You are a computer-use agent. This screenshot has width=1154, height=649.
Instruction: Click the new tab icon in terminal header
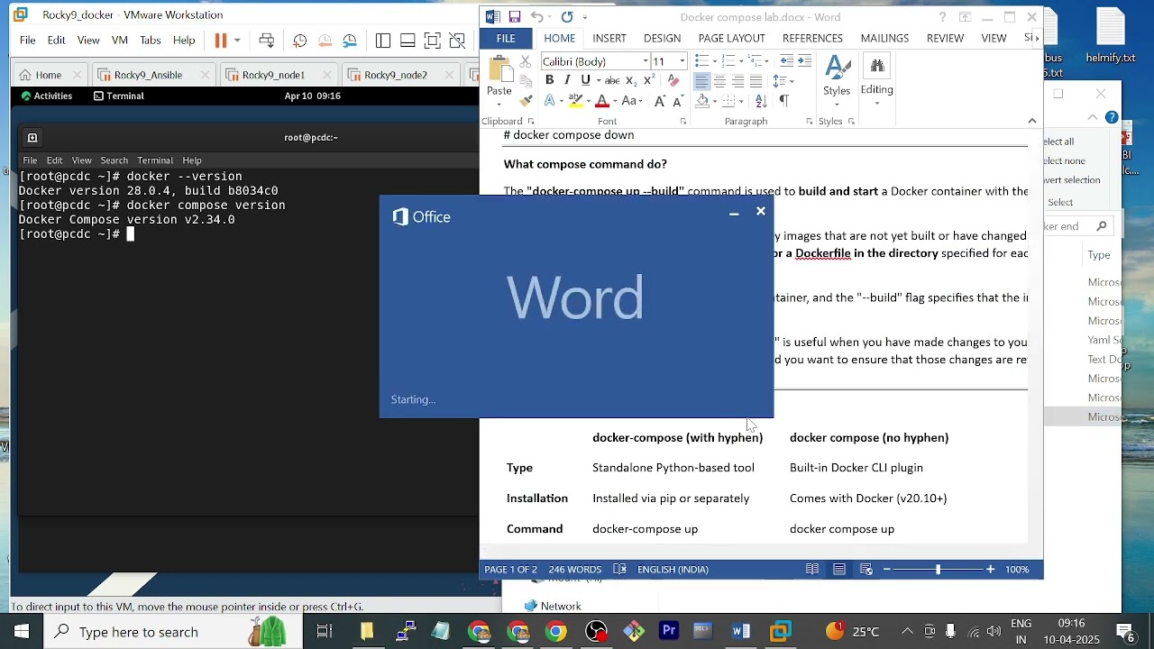[32, 138]
